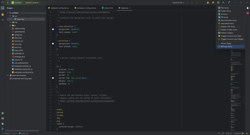Expand the img folder in project tree
This screenshot has width=250, height=135.
10,22
